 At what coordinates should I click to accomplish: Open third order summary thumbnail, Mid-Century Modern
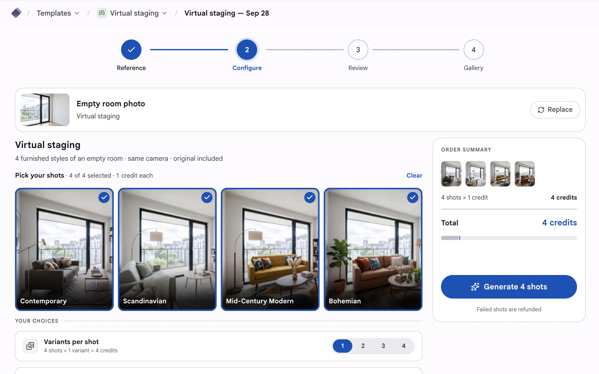500,174
